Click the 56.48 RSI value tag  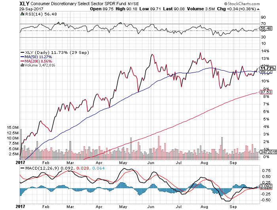[266, 28]
